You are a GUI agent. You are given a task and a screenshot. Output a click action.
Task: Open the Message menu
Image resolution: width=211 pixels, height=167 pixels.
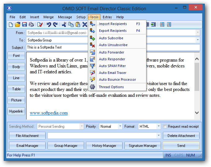click(x=65, y=17)
